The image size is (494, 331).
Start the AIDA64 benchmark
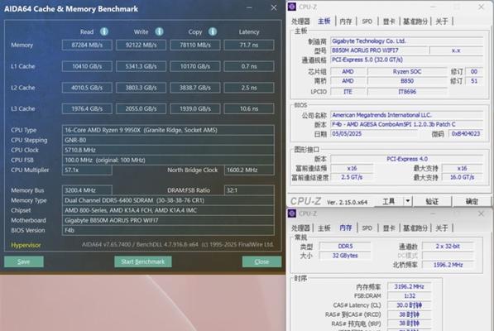tap(142, 261)
